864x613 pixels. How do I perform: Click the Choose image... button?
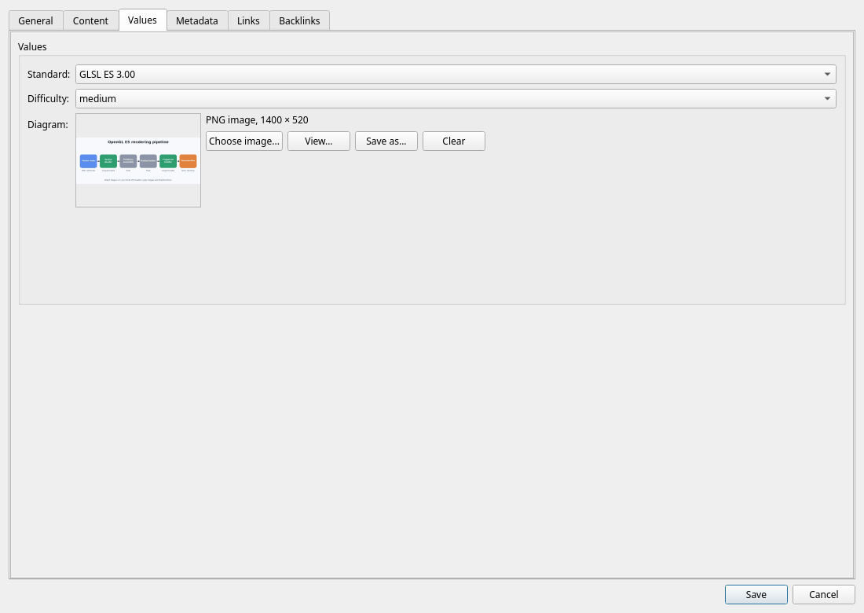click(244, 141)
